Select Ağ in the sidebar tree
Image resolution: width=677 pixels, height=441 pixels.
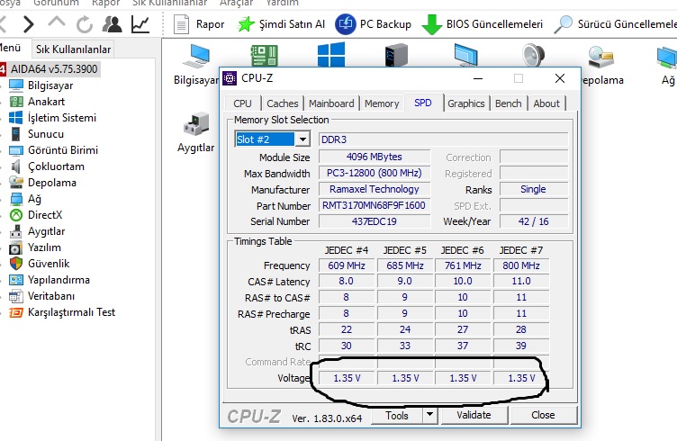tap(34, 199)
